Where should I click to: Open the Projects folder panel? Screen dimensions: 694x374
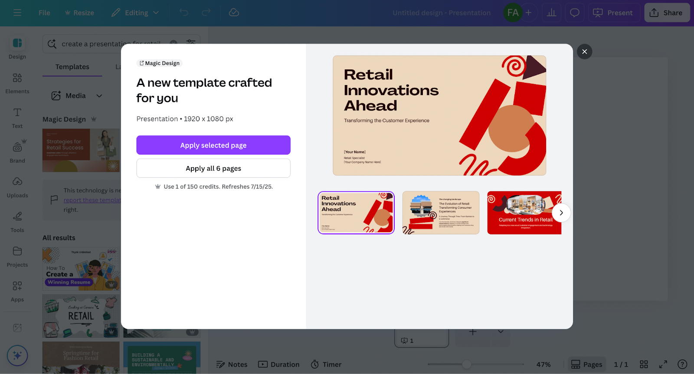17,256
